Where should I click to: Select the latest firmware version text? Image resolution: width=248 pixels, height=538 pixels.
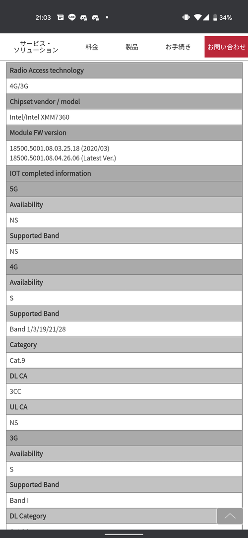tap(62, 158)
